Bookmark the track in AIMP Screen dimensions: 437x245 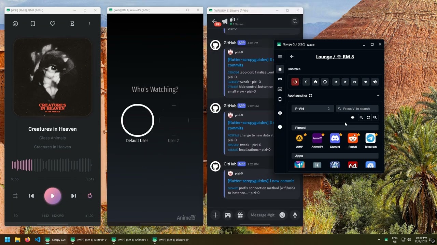[x=33, y=24]
